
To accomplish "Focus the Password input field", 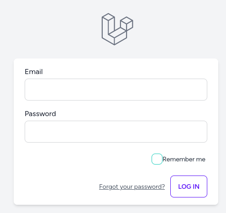I will point(116,132).
